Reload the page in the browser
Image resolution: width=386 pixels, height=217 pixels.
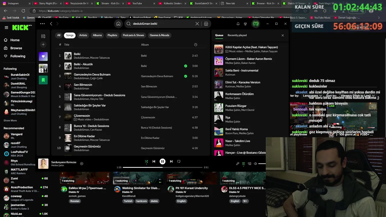[23, 11]
